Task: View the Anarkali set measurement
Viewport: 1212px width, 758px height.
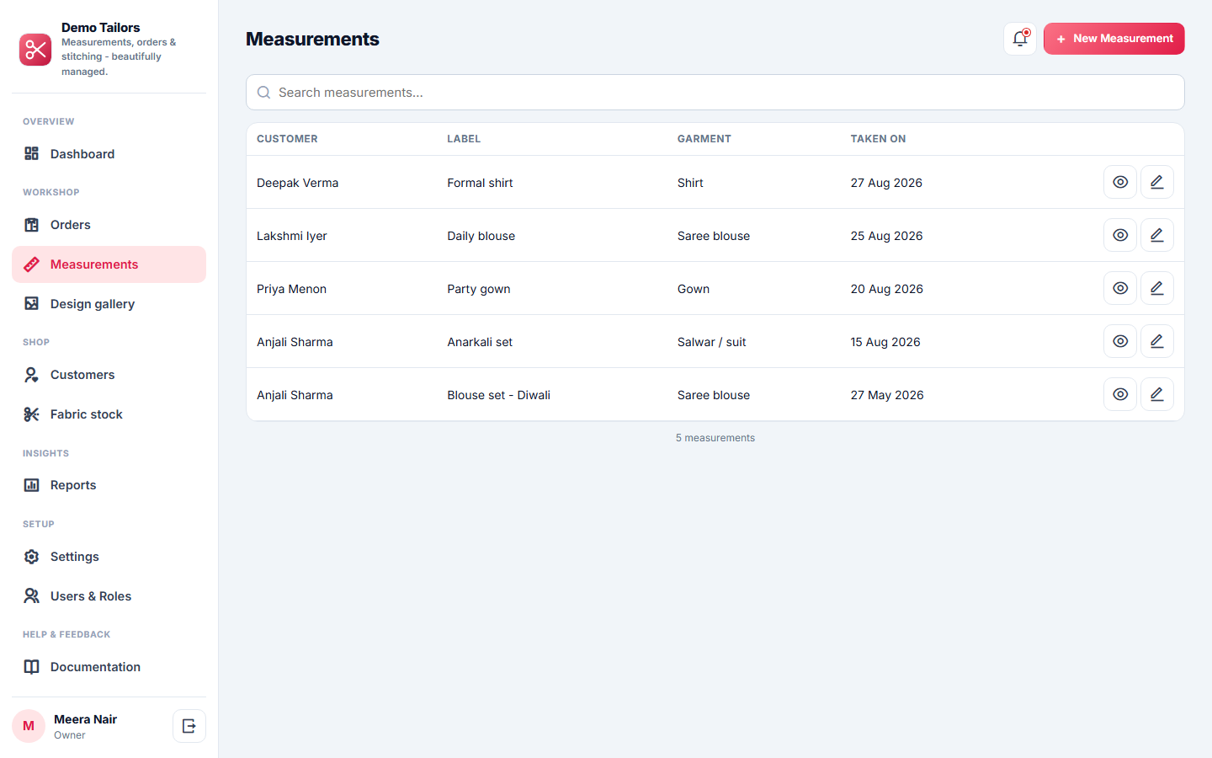Action: (1120, 341)
